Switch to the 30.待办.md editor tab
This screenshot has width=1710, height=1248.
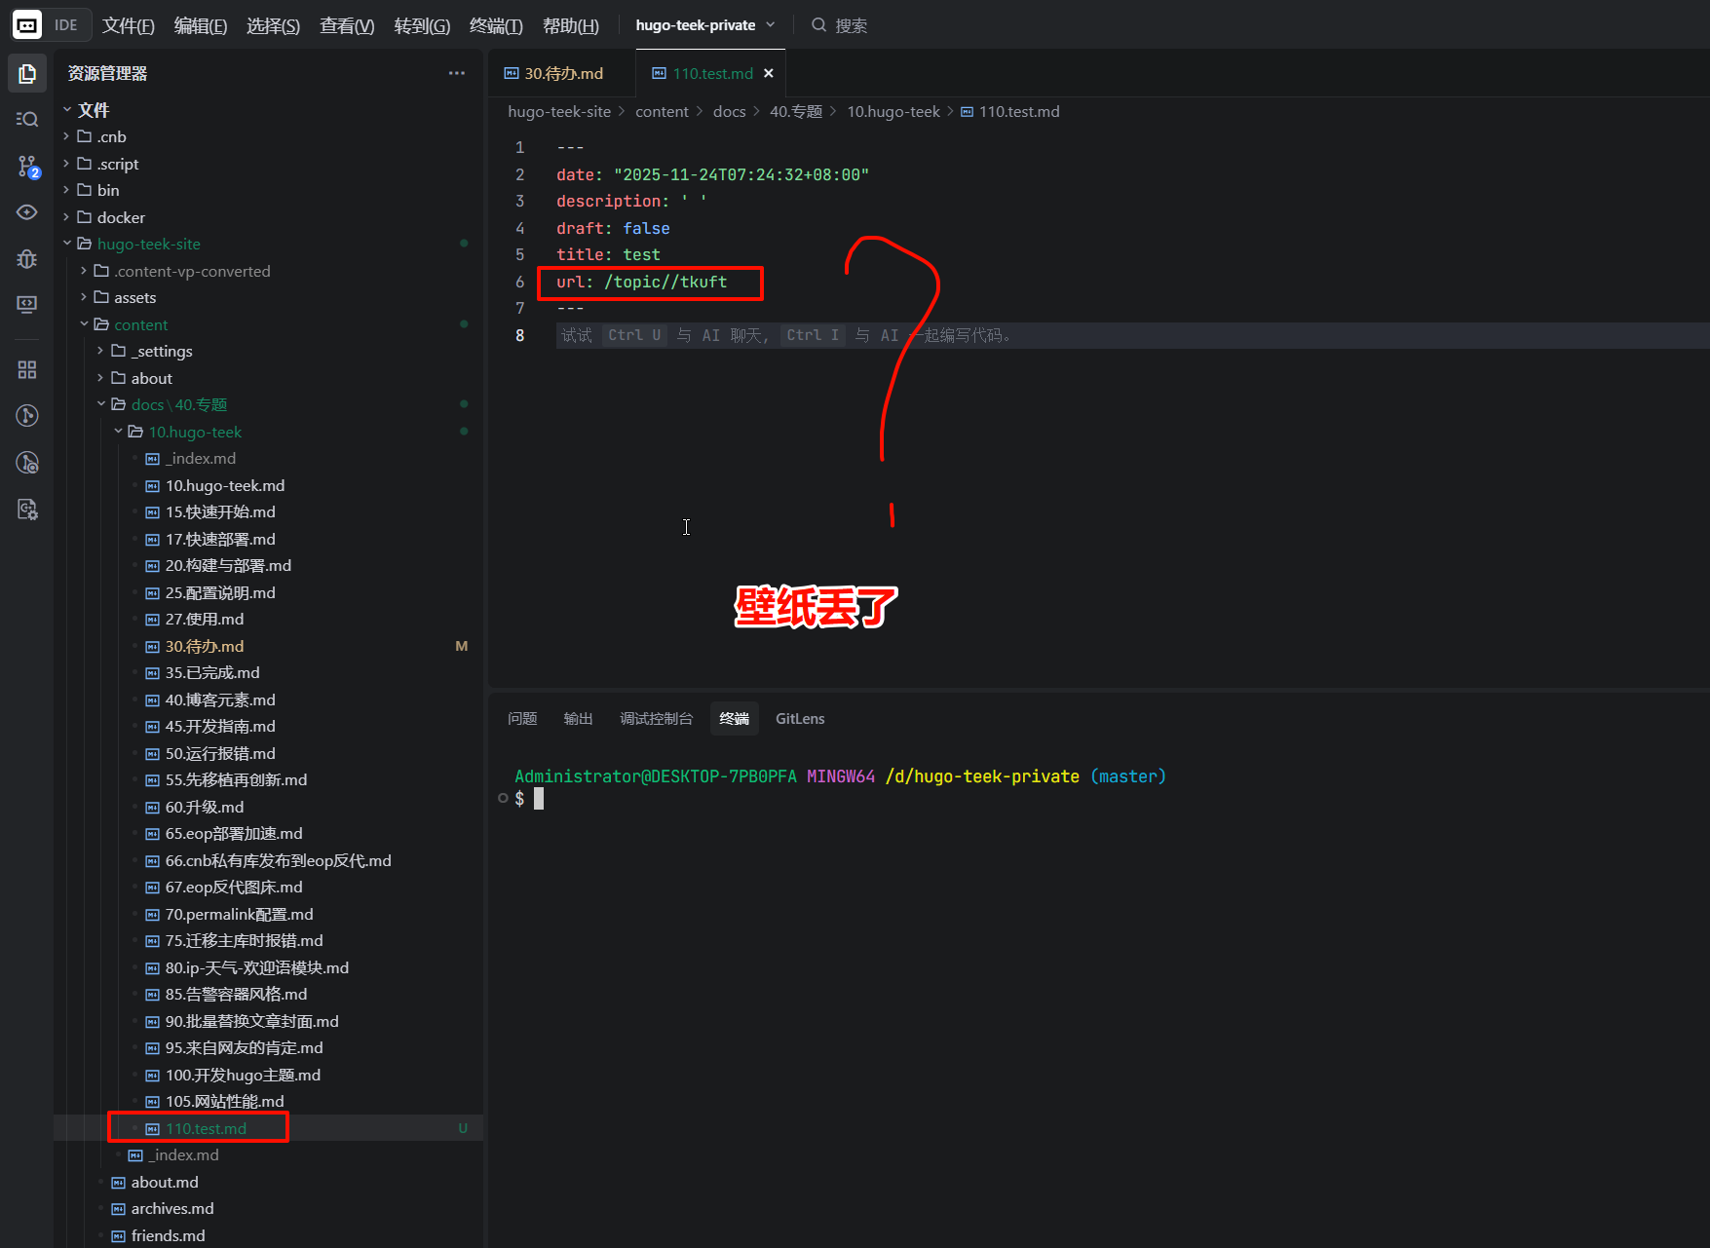pos(562,74)
